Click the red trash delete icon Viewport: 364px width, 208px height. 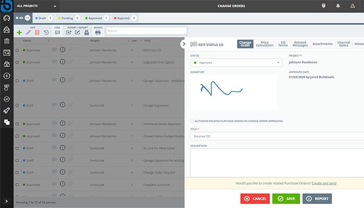coord(37,32)
